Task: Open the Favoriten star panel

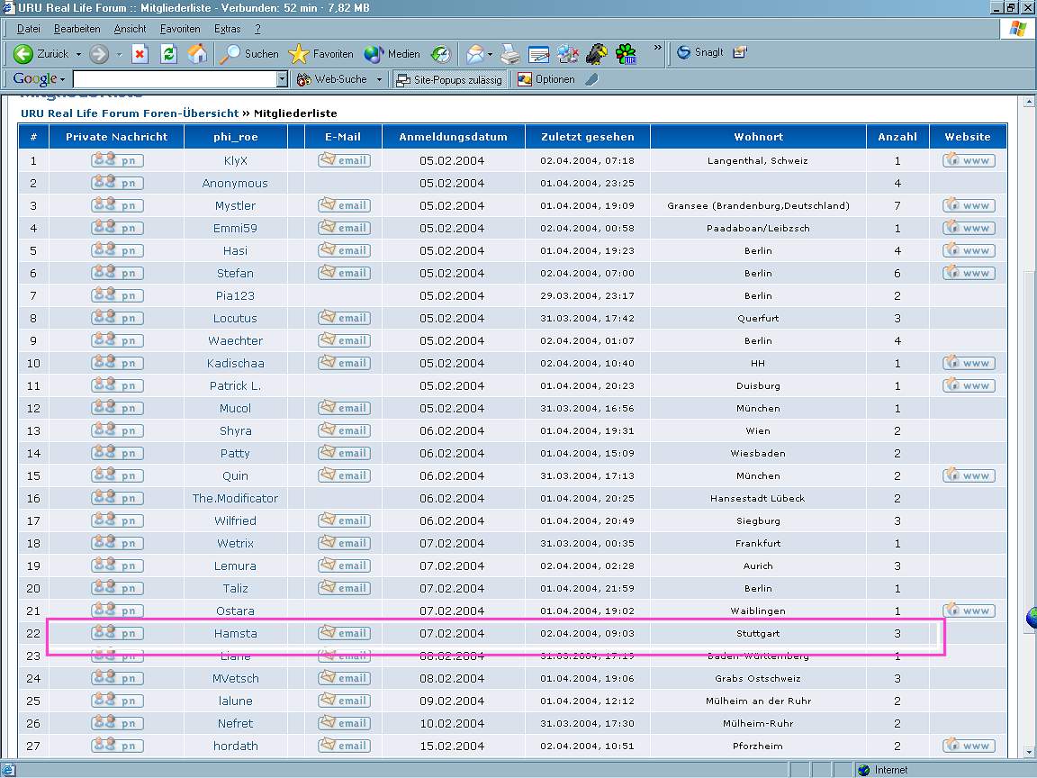Action: (x=321, y=54)
